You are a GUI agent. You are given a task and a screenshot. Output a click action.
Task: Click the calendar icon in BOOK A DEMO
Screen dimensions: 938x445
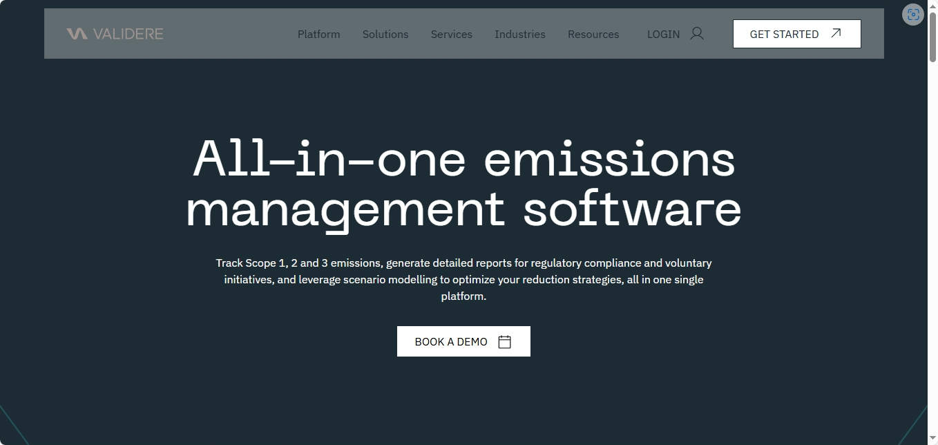tap(505, 341)
